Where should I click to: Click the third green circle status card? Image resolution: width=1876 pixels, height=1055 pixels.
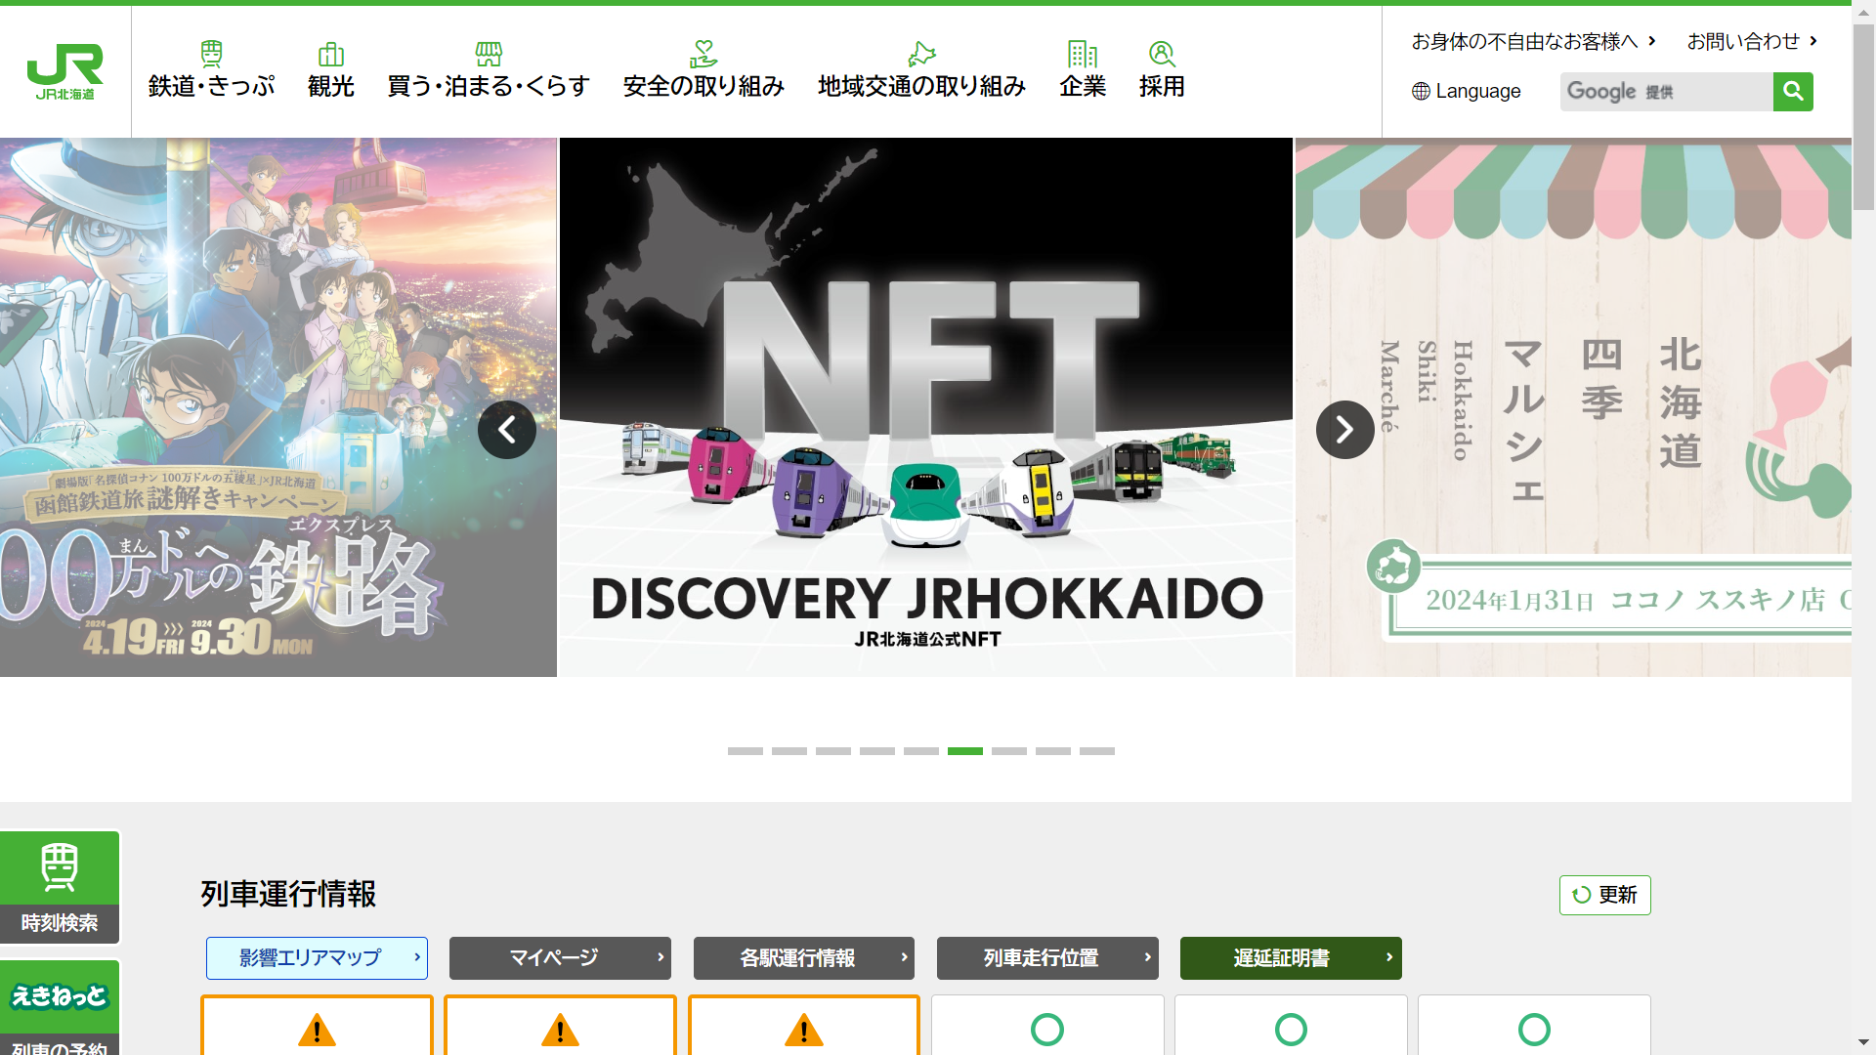coord(1534,1026)
